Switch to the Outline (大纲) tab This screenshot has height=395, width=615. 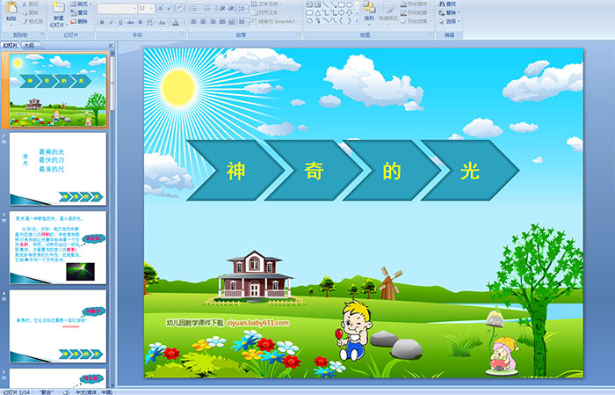click(x=29, y=44)
